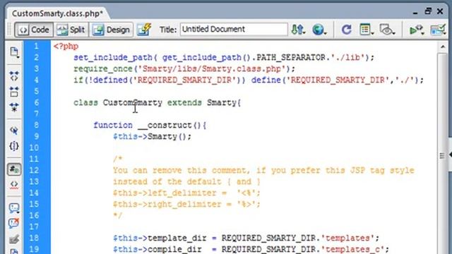
Task: Click 'templates_c' string on line 19
Action: coord(355,249)
